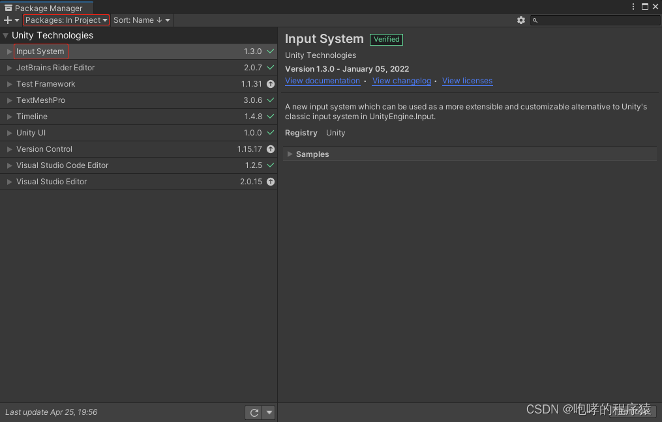Image resolution: width=662 pixels, height=422 pixels.
Task: Click the search field magnifier icon
Action: click(x=535, y=20)
